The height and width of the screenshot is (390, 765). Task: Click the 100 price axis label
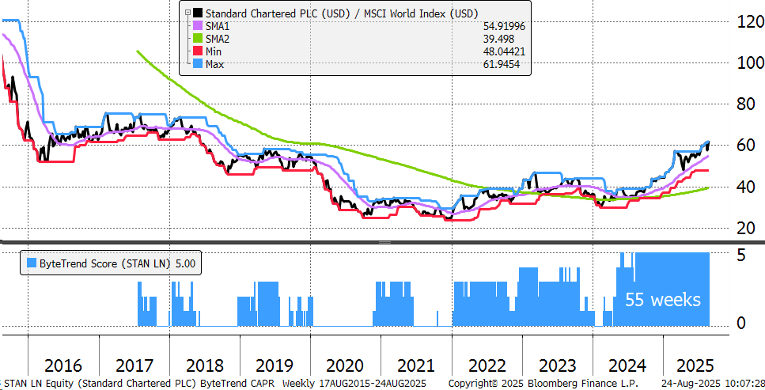click(752, 63)
